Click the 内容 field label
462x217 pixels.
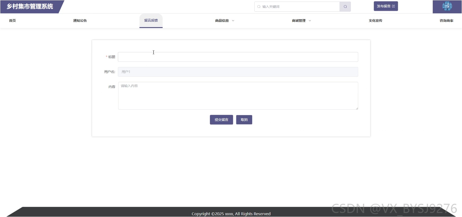[x=112, y=87]
